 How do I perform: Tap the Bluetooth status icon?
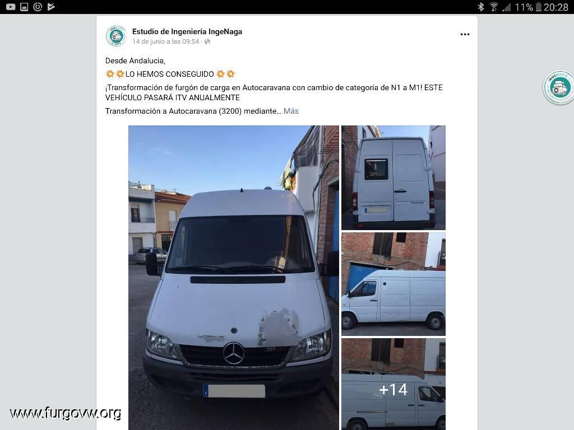[x=480, y=7]
